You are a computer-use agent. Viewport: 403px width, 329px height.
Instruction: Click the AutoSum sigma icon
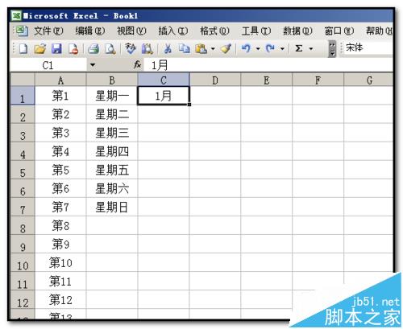pos(299,49)
